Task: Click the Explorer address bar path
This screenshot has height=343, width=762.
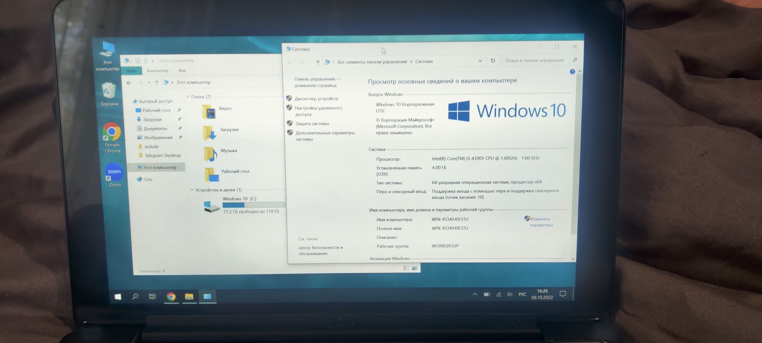Action: [x=193, y=82]
